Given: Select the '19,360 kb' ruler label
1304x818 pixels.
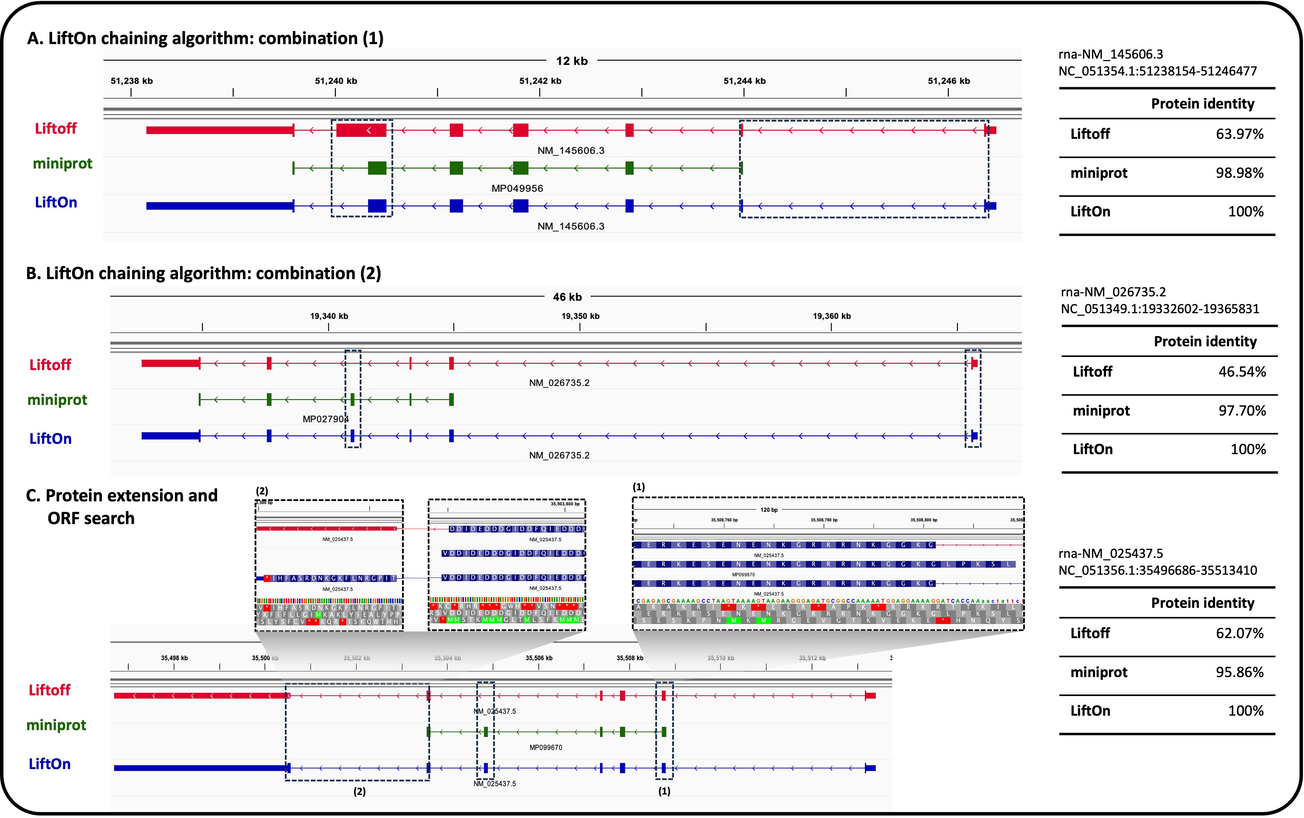Looking at the screenshot, I should (832, 317).
